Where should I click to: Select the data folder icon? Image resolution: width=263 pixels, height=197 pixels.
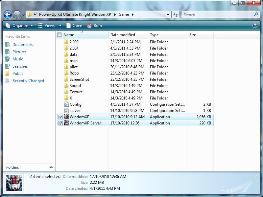tap(66, 54)
